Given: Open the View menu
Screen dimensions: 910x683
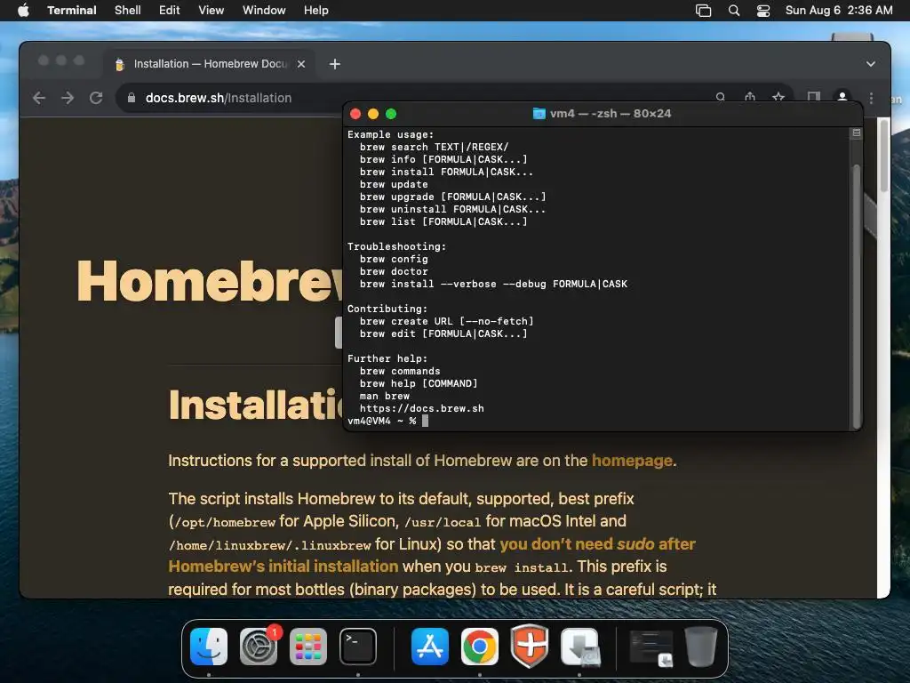Looking at the screenshot, I should [x=211, y=10].
